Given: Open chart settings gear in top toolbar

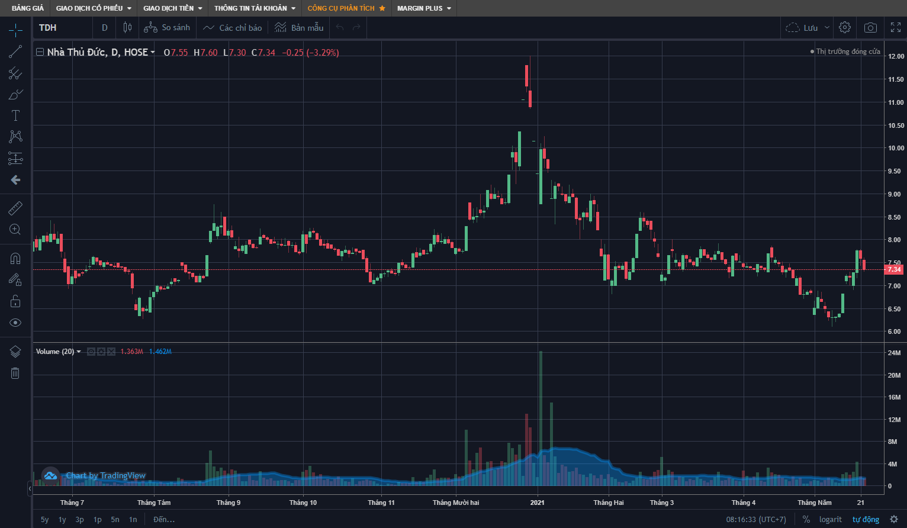Looking at the screenshot, I should [x=845, y=28].
